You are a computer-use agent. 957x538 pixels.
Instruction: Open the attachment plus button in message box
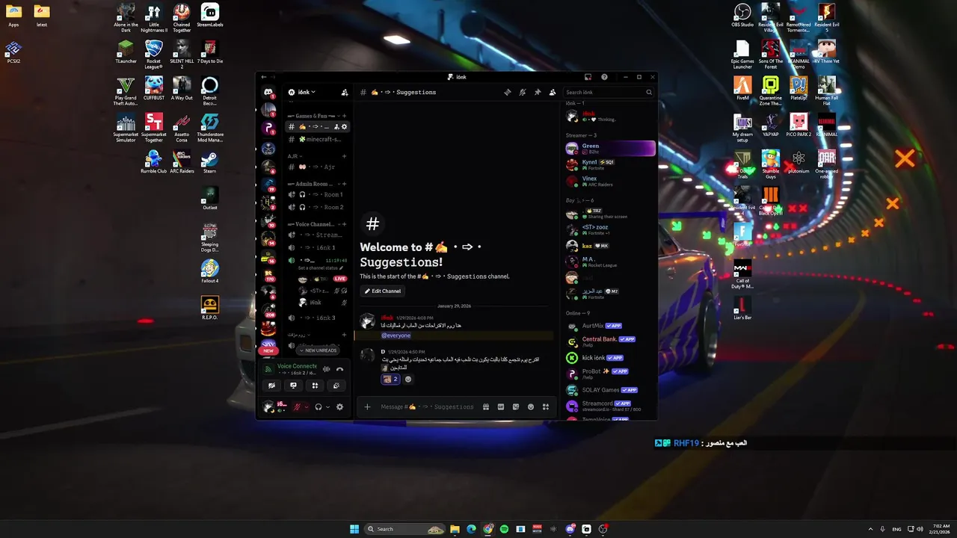(x=367, y=406)
